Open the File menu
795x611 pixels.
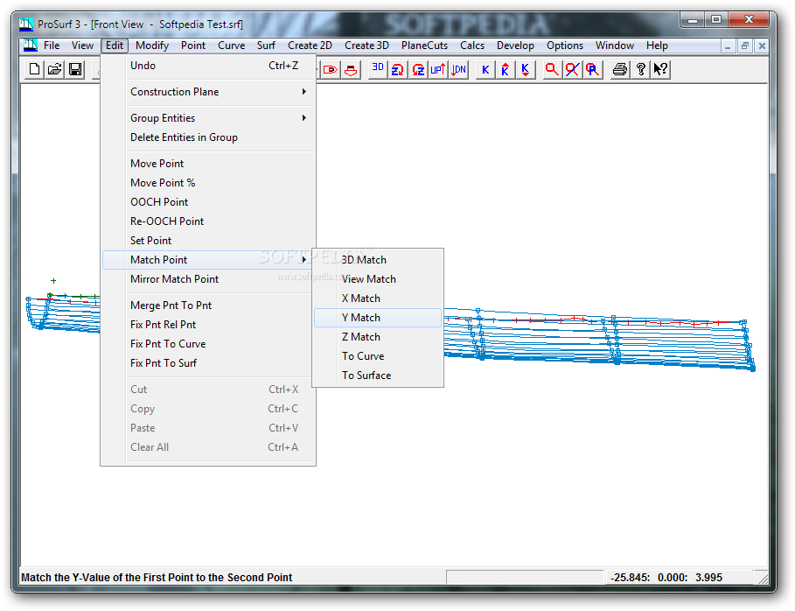52,46
